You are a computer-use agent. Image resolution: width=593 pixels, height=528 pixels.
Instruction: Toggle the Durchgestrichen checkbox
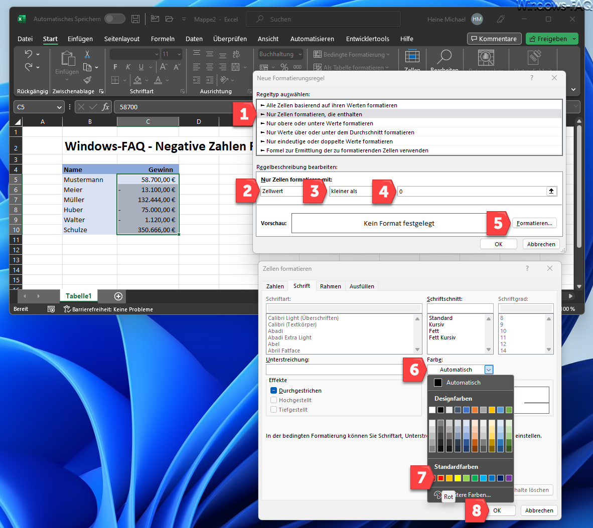pos(274,391)
